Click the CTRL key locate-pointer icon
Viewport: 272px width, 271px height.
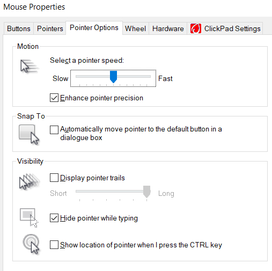(31, 244)
